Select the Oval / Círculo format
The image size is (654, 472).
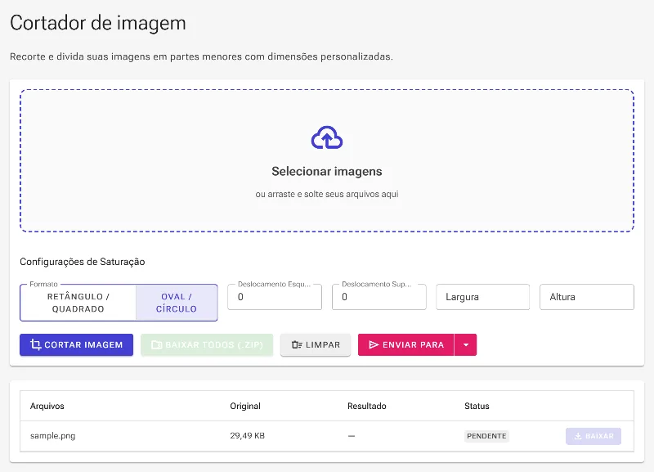[177, 303]
